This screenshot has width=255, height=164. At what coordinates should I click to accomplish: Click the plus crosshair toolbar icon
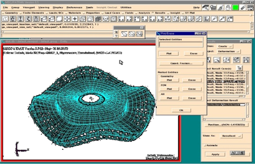point(75,19)
